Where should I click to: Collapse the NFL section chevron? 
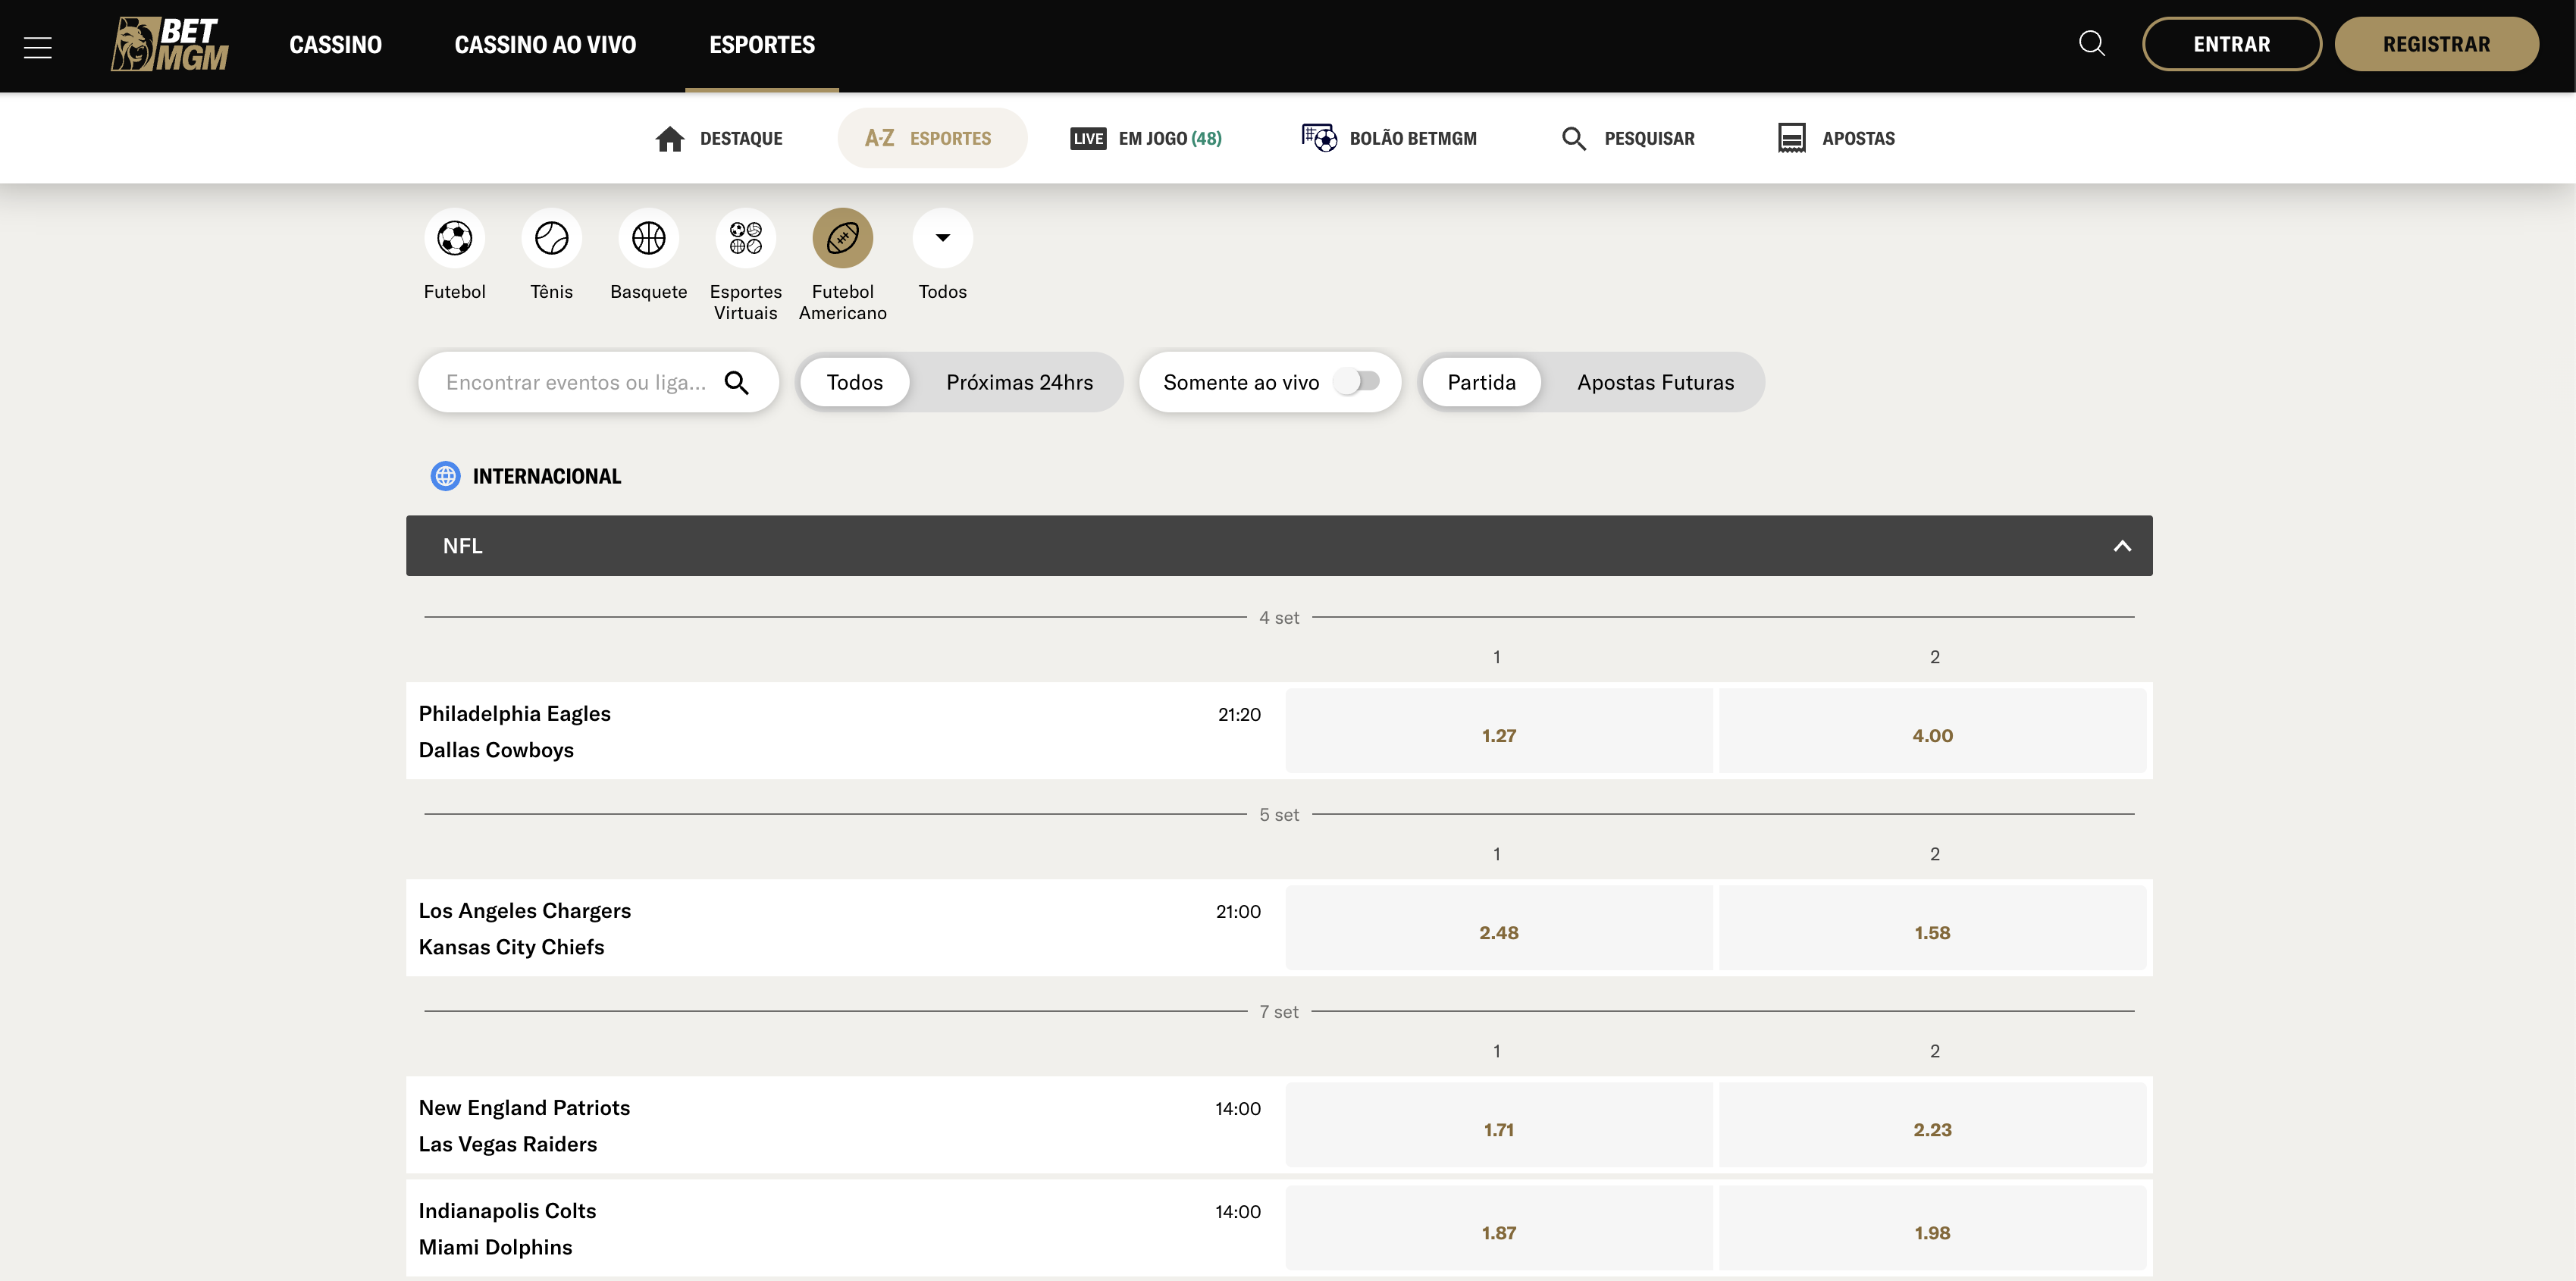tap(2122, 546)
